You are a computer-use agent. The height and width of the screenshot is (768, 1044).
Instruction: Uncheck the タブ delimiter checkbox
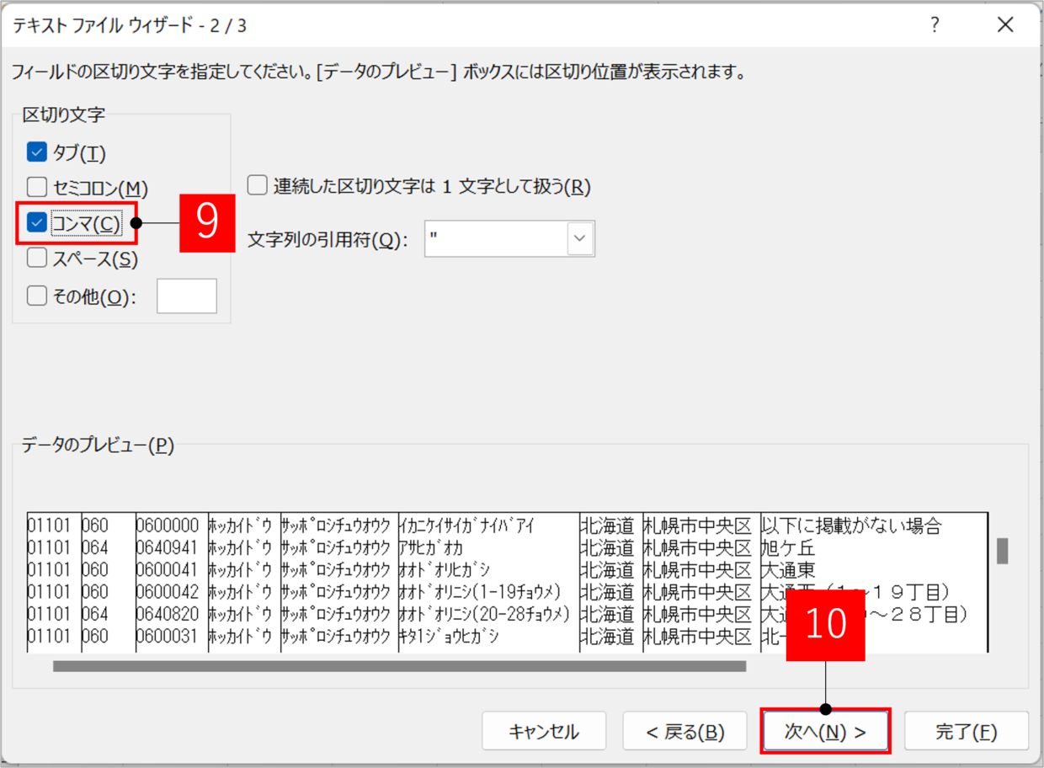pyautogui.click(x=36, y=152)
